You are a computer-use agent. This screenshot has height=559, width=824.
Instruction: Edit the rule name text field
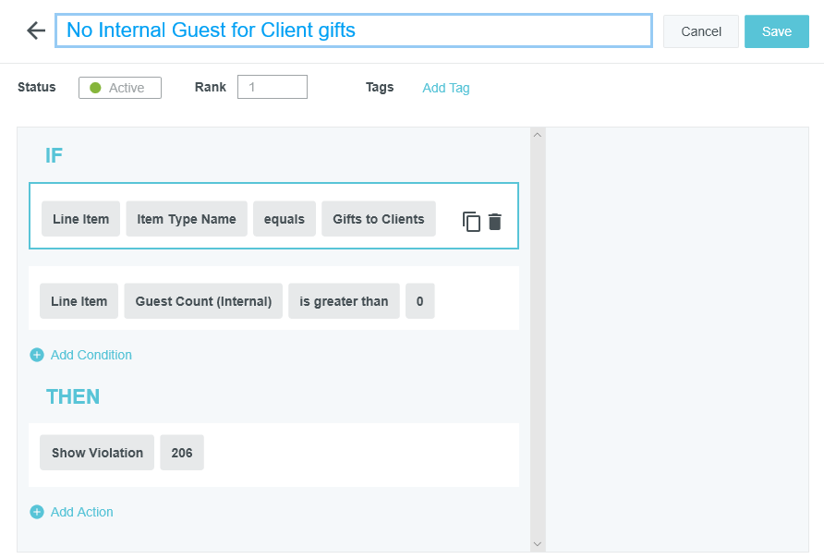[353, 30]
